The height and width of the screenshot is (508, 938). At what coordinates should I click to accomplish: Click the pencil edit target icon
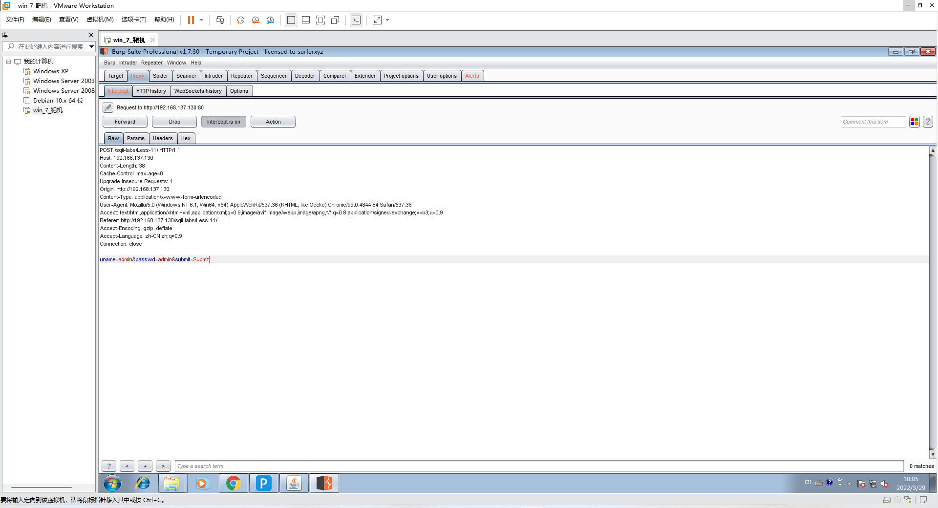point(108,107)
